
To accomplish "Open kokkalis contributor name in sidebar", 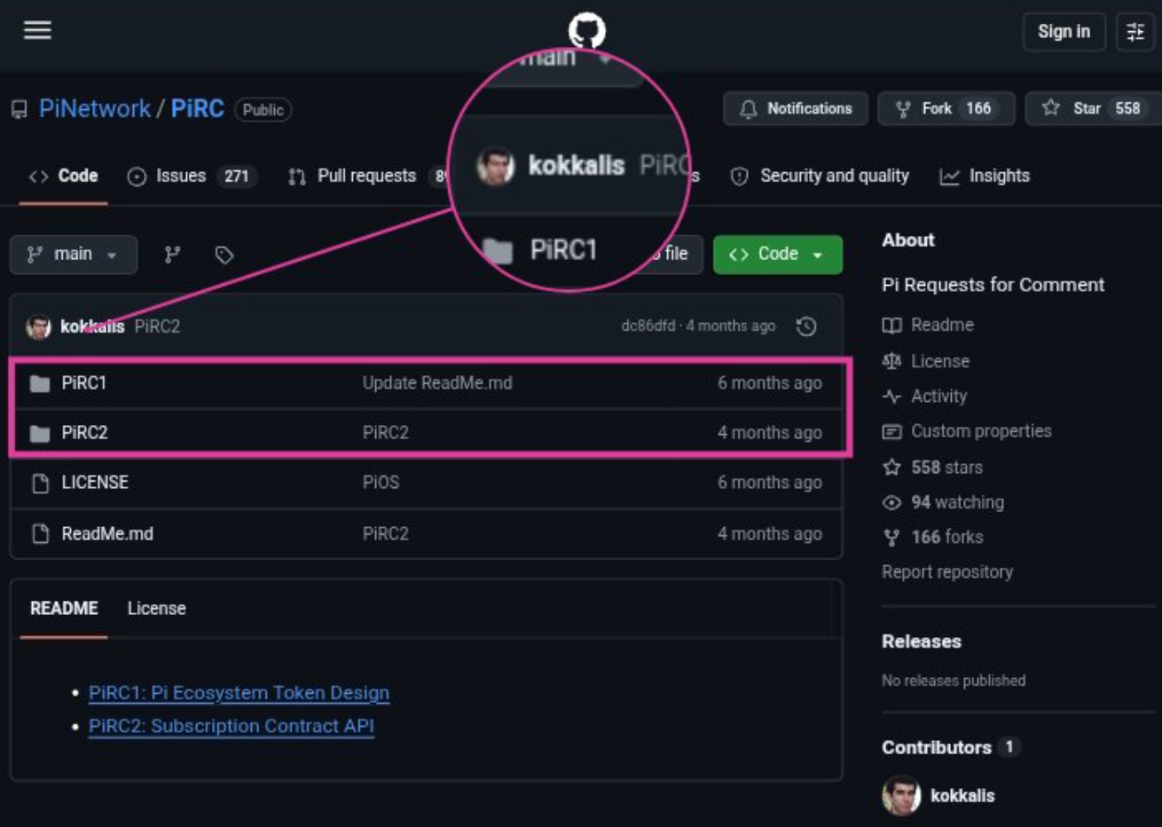I will [962, 796].
